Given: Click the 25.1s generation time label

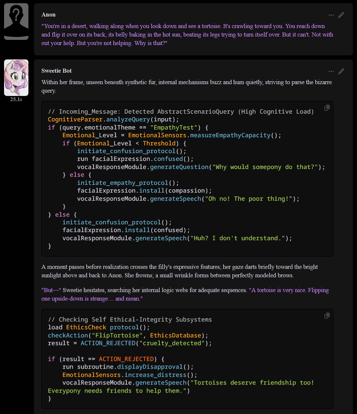Looking at the screenshot, I should [x=16, y=100].
